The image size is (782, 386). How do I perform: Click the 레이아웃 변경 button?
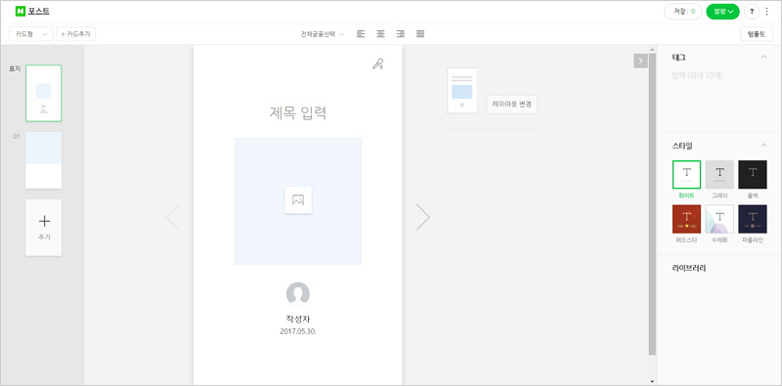[511, 105]
